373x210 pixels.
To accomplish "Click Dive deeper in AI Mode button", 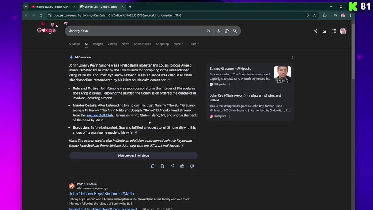I will (133, 155).
